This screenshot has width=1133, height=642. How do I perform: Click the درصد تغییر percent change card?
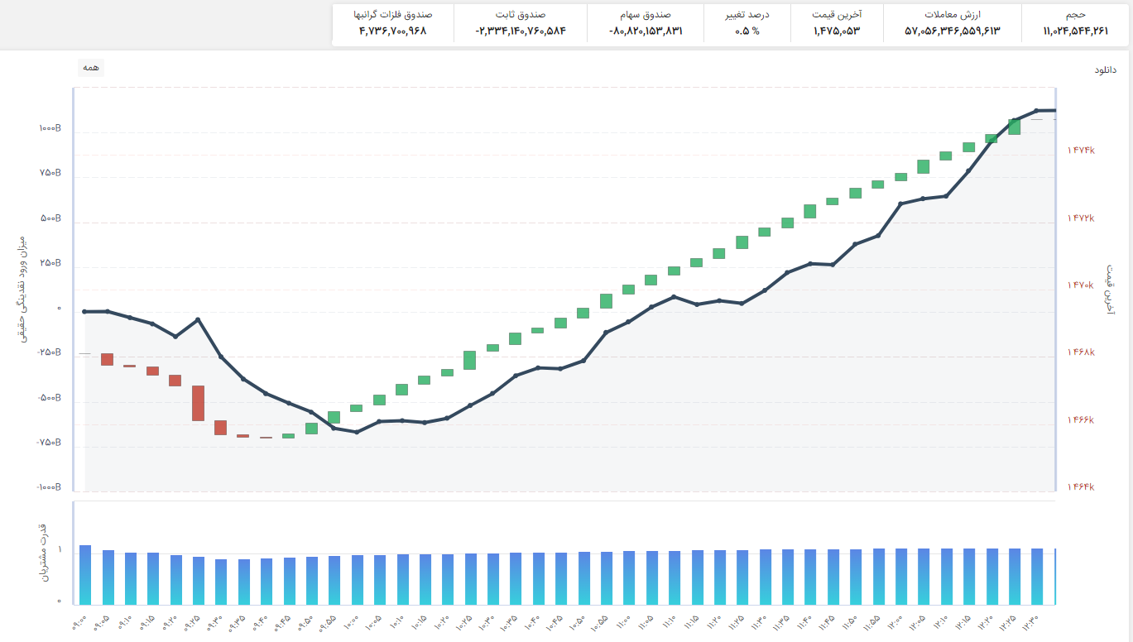747,23
